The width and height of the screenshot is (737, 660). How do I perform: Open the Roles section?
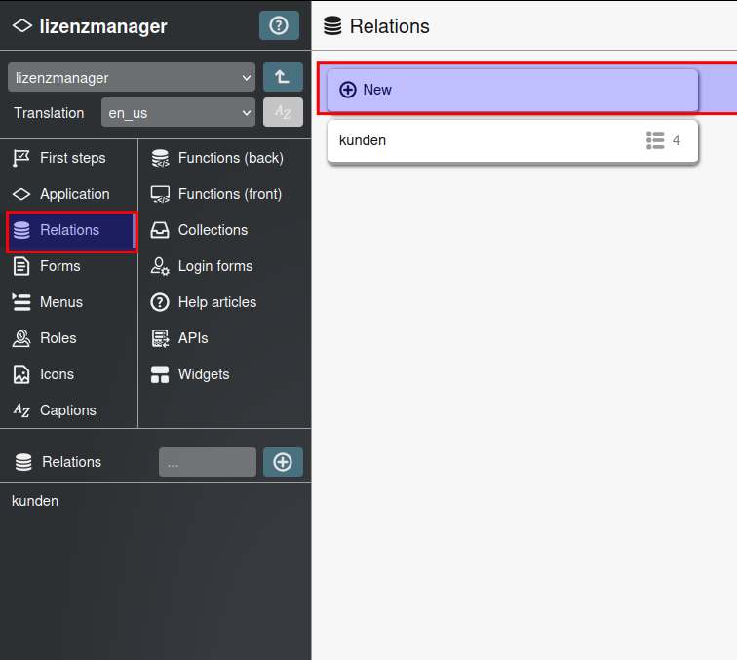pyautogui.click(x=58, y=338)
